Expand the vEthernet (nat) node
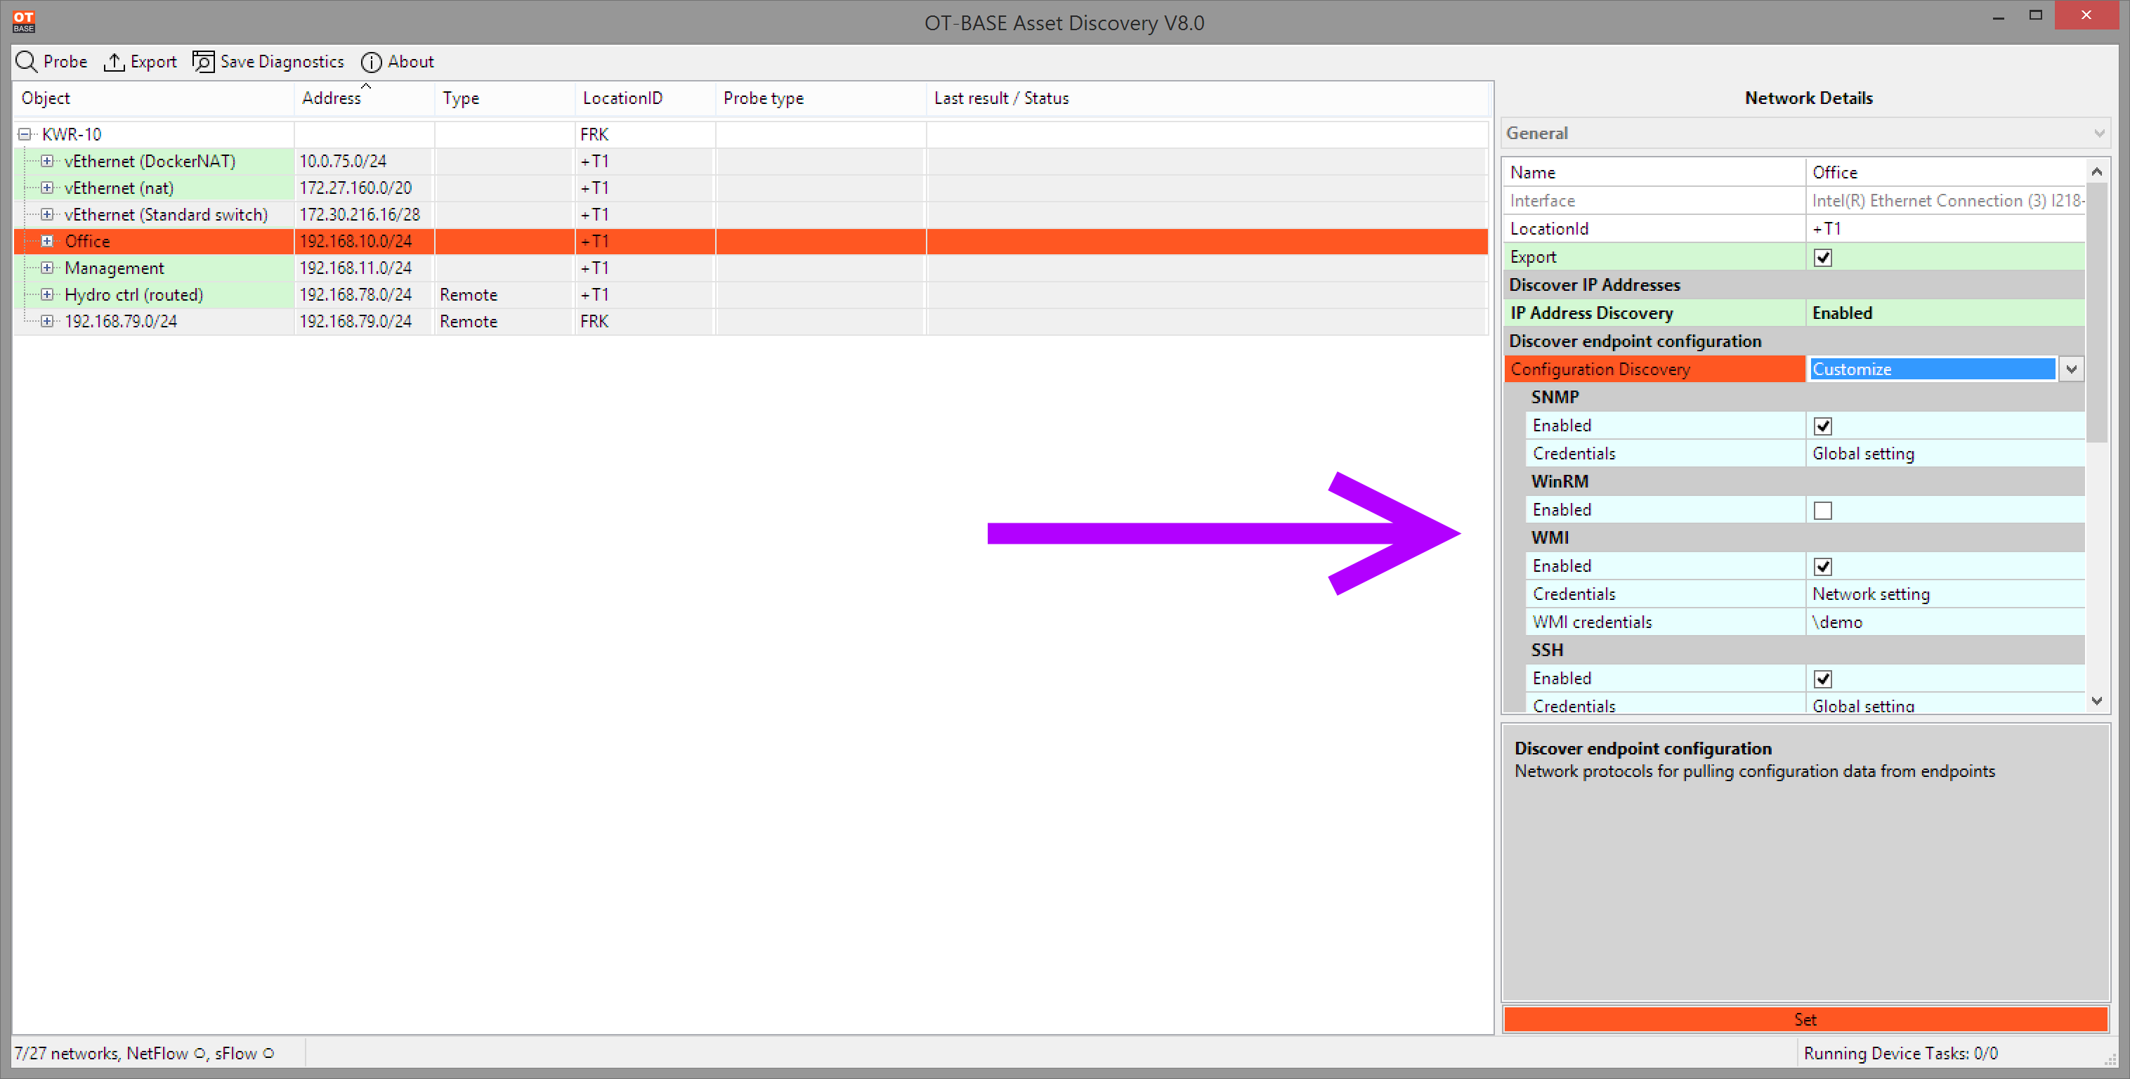 (x=47, y=188)
